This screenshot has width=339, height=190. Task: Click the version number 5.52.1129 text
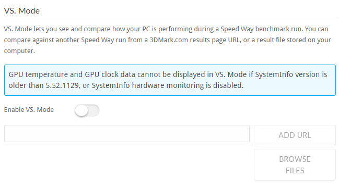62,85
